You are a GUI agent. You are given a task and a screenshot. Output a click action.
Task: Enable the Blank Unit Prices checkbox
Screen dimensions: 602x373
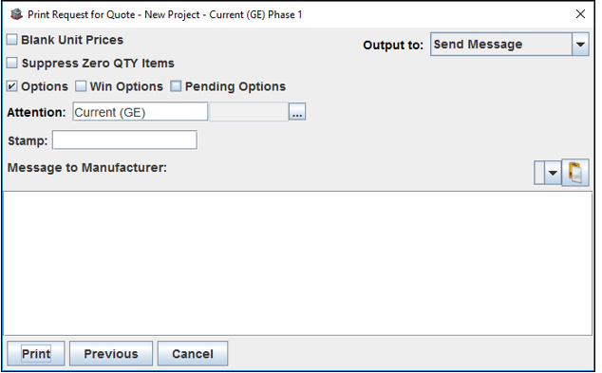[12, 39]
